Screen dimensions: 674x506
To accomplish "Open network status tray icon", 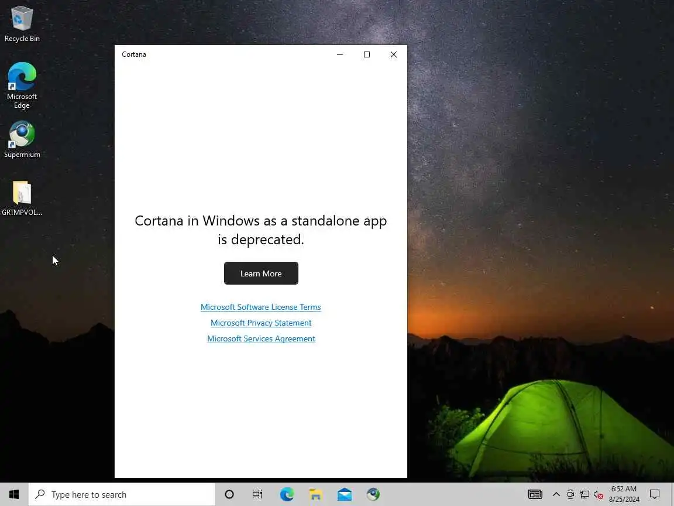I will point(584,494).
